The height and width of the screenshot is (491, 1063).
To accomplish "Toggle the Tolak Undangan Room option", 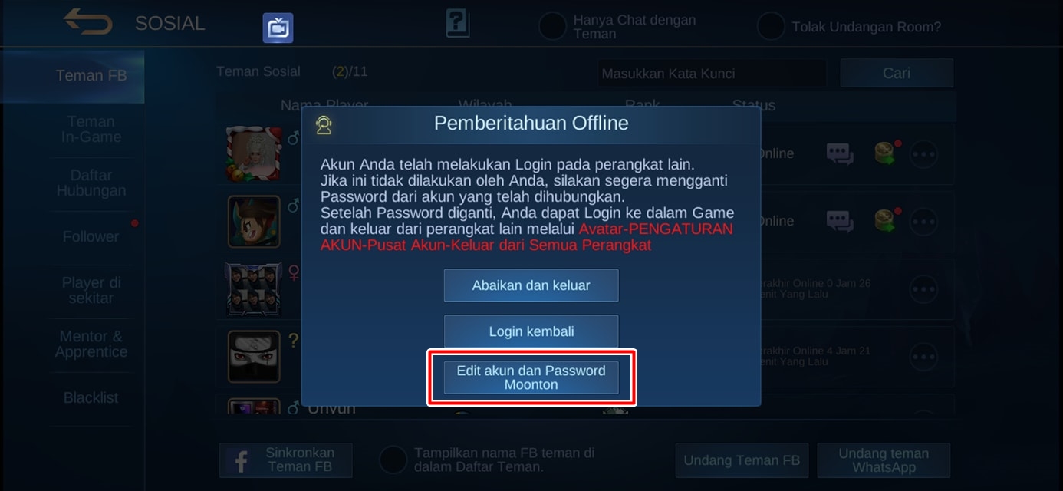I will [x=771, y=27].
